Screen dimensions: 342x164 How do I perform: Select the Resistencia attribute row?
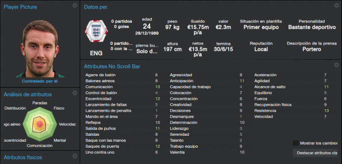(292, 111)
